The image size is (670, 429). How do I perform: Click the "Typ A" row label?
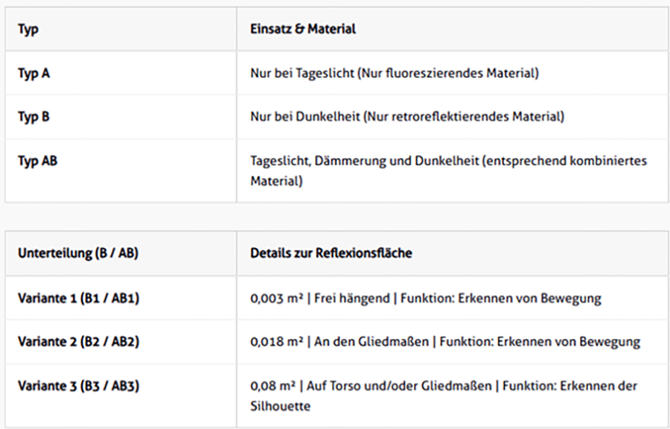coord(34,73)
